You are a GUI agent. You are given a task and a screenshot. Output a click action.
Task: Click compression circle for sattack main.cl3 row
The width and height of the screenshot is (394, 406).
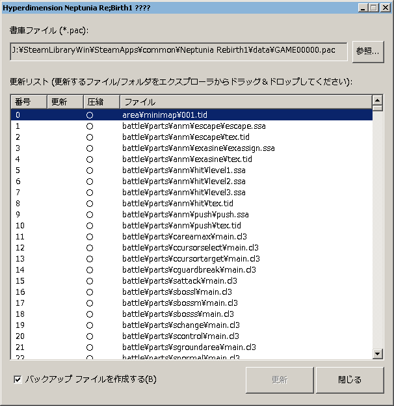(x=90, y=281)
